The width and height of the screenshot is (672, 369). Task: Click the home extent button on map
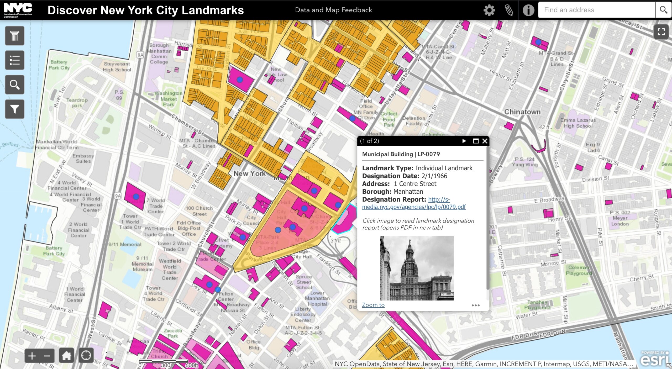(x=66, y=356)
